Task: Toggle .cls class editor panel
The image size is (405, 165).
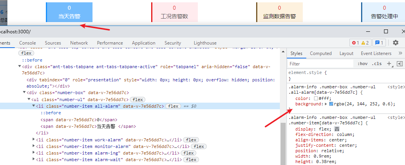Action: pos(377,64)
